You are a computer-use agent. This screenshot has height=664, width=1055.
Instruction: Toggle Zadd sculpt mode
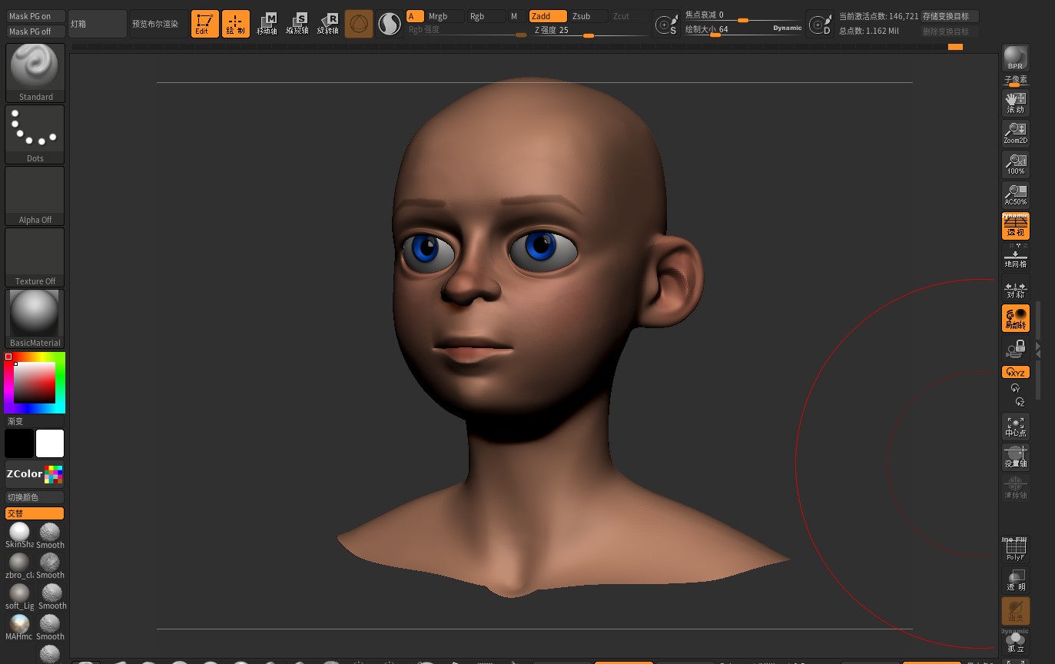548,16
